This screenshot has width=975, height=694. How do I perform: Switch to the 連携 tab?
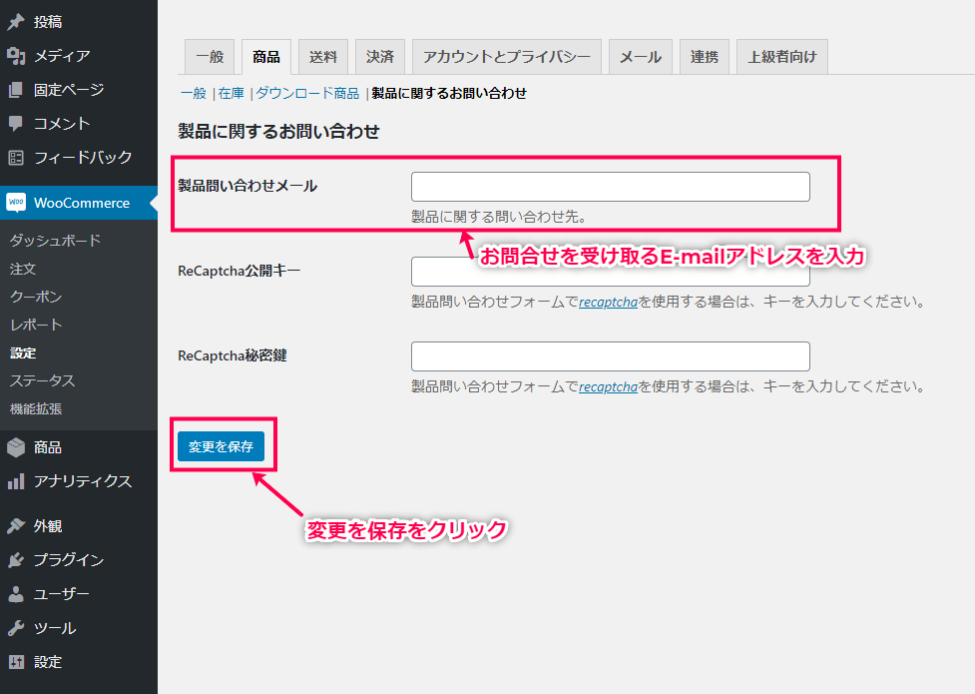(705, 57)
